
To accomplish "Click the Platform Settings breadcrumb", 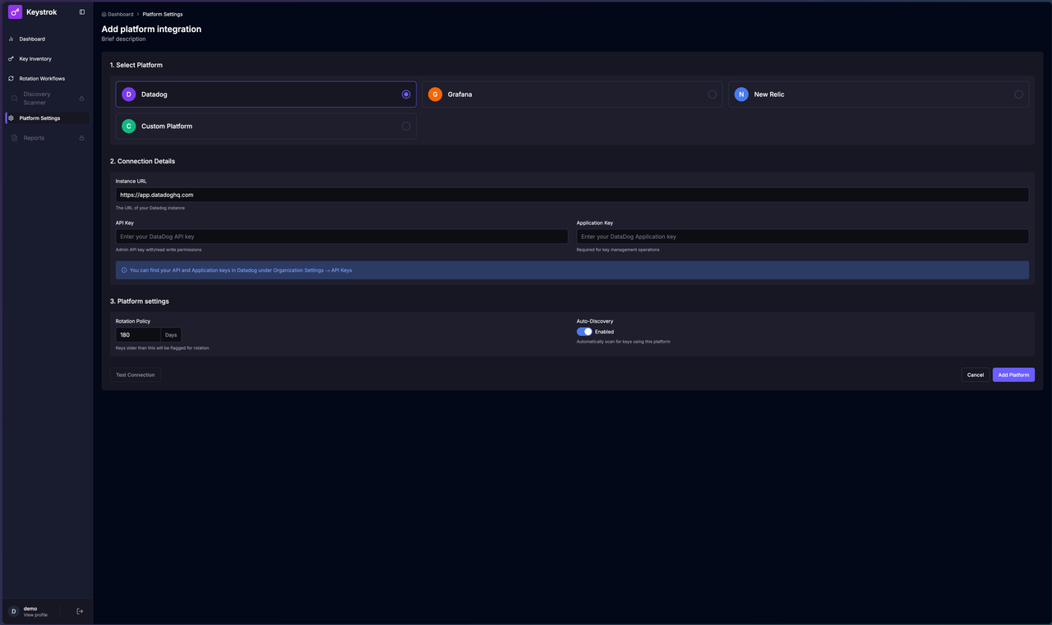I will (x=163, y=14).
